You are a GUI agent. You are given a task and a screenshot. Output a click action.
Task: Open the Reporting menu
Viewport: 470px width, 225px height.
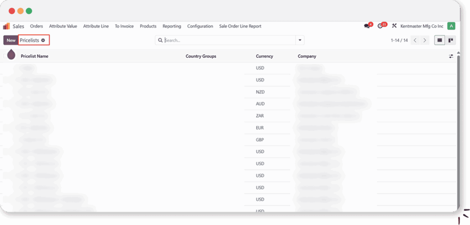click(x=172, y=26)
